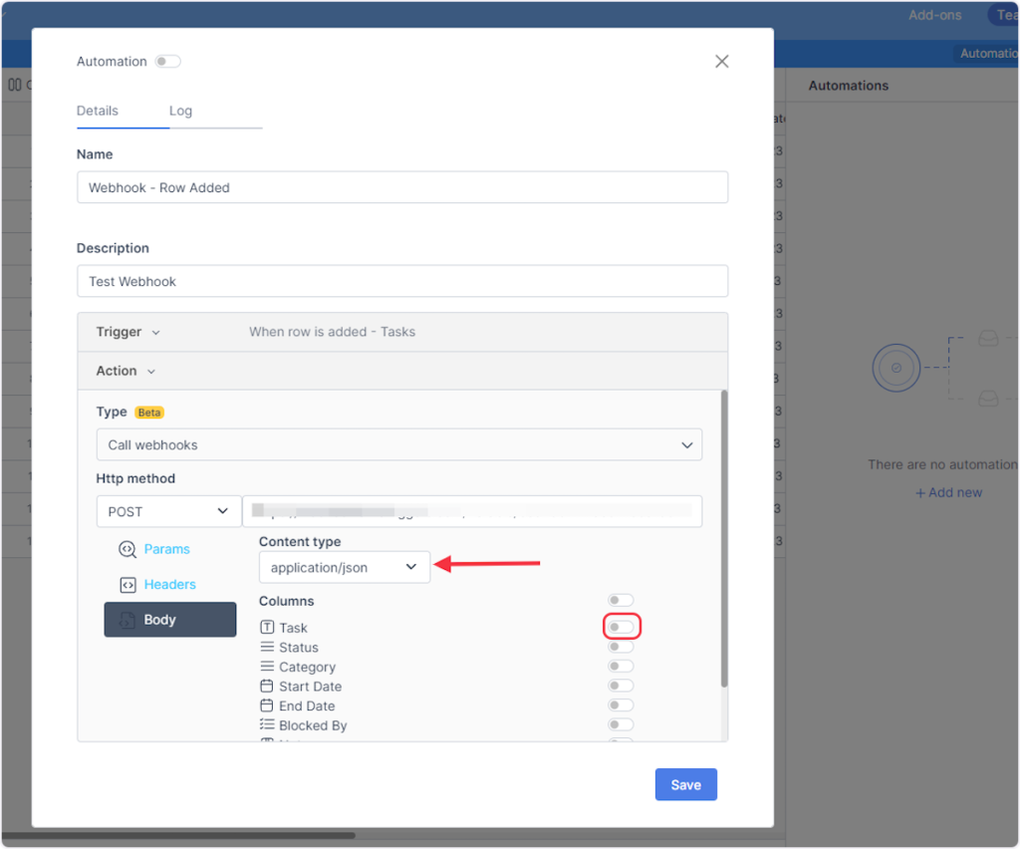Toggle the Category column switch

coord(621,667)
